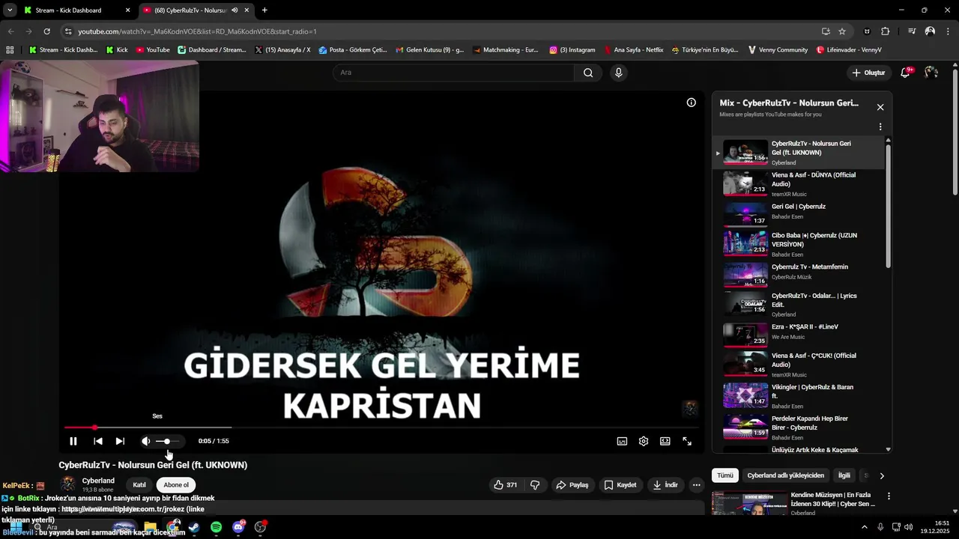Viewport: 959px width, 539px height.
Task: Pause the video with the pause button
Action: tap(73, 441)
